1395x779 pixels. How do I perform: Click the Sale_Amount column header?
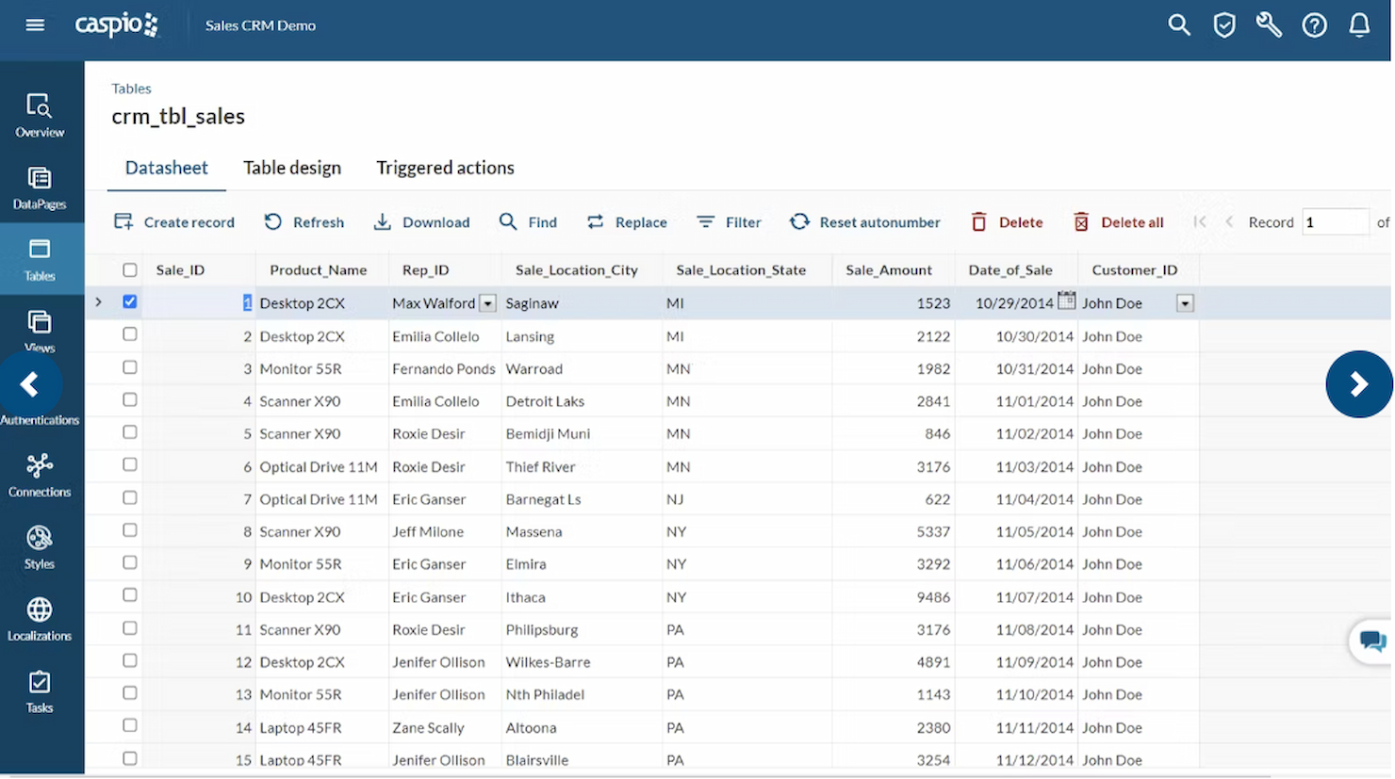coord(889,270)
